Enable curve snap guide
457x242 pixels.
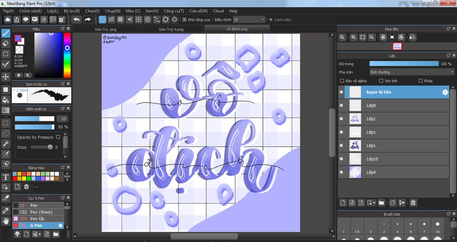point(157,20)
